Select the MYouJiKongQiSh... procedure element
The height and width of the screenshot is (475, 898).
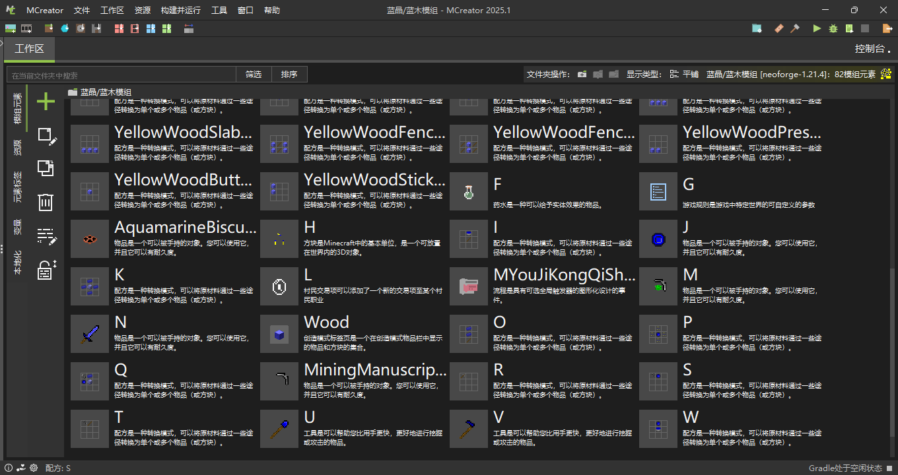click(543, 286)
